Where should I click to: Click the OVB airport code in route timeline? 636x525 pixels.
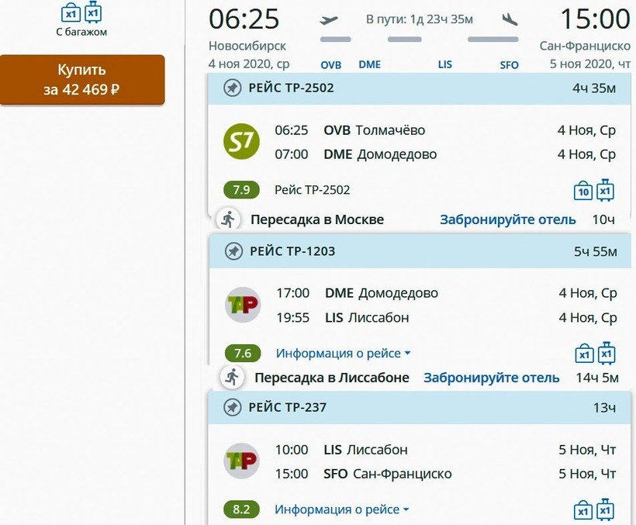(x=331, y=65)
